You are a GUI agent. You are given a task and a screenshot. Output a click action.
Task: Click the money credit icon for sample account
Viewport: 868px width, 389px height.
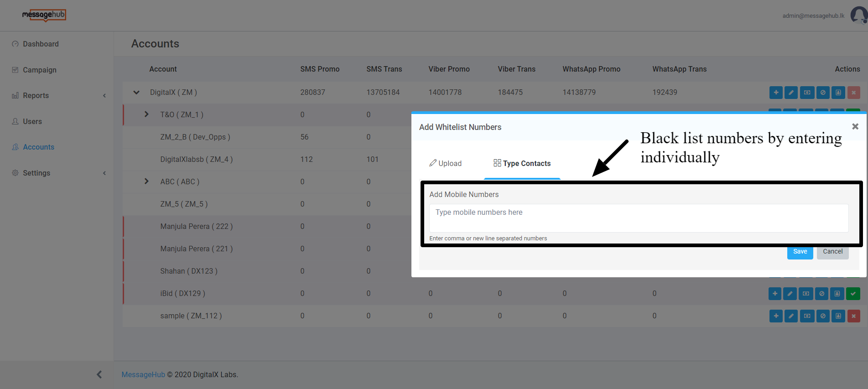pyautogui.click(x=807, y=316)
